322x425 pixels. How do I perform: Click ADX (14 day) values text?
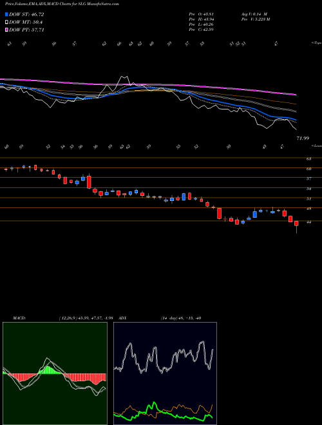[x=180, y=318]
